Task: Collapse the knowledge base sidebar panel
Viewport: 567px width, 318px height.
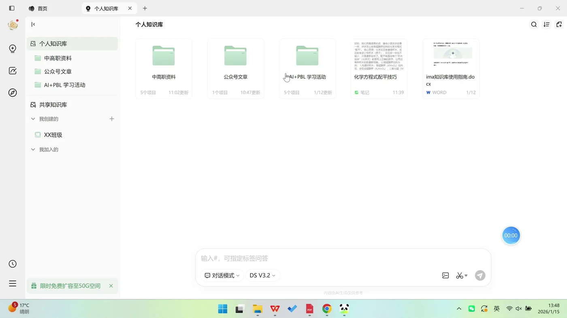Action: click(x=33, y=24)
